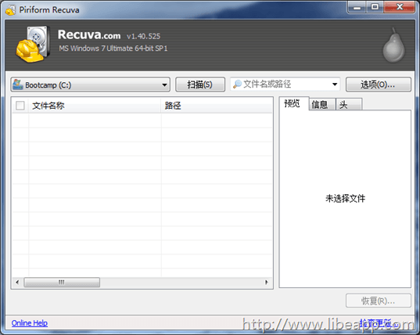The height and width of the screenshot is (335, 420).
Task: Sort by 路径 column header
Action: [x=217, y=106]
